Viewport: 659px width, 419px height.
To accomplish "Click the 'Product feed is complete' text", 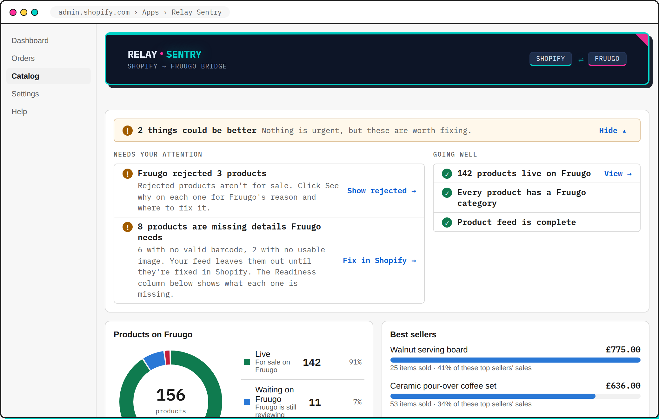I will pos(516,222).
